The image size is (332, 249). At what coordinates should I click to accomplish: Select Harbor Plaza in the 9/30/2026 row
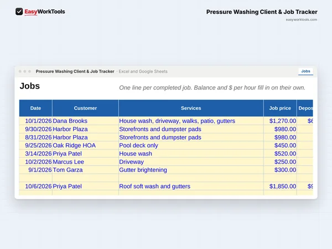point(85,129)
